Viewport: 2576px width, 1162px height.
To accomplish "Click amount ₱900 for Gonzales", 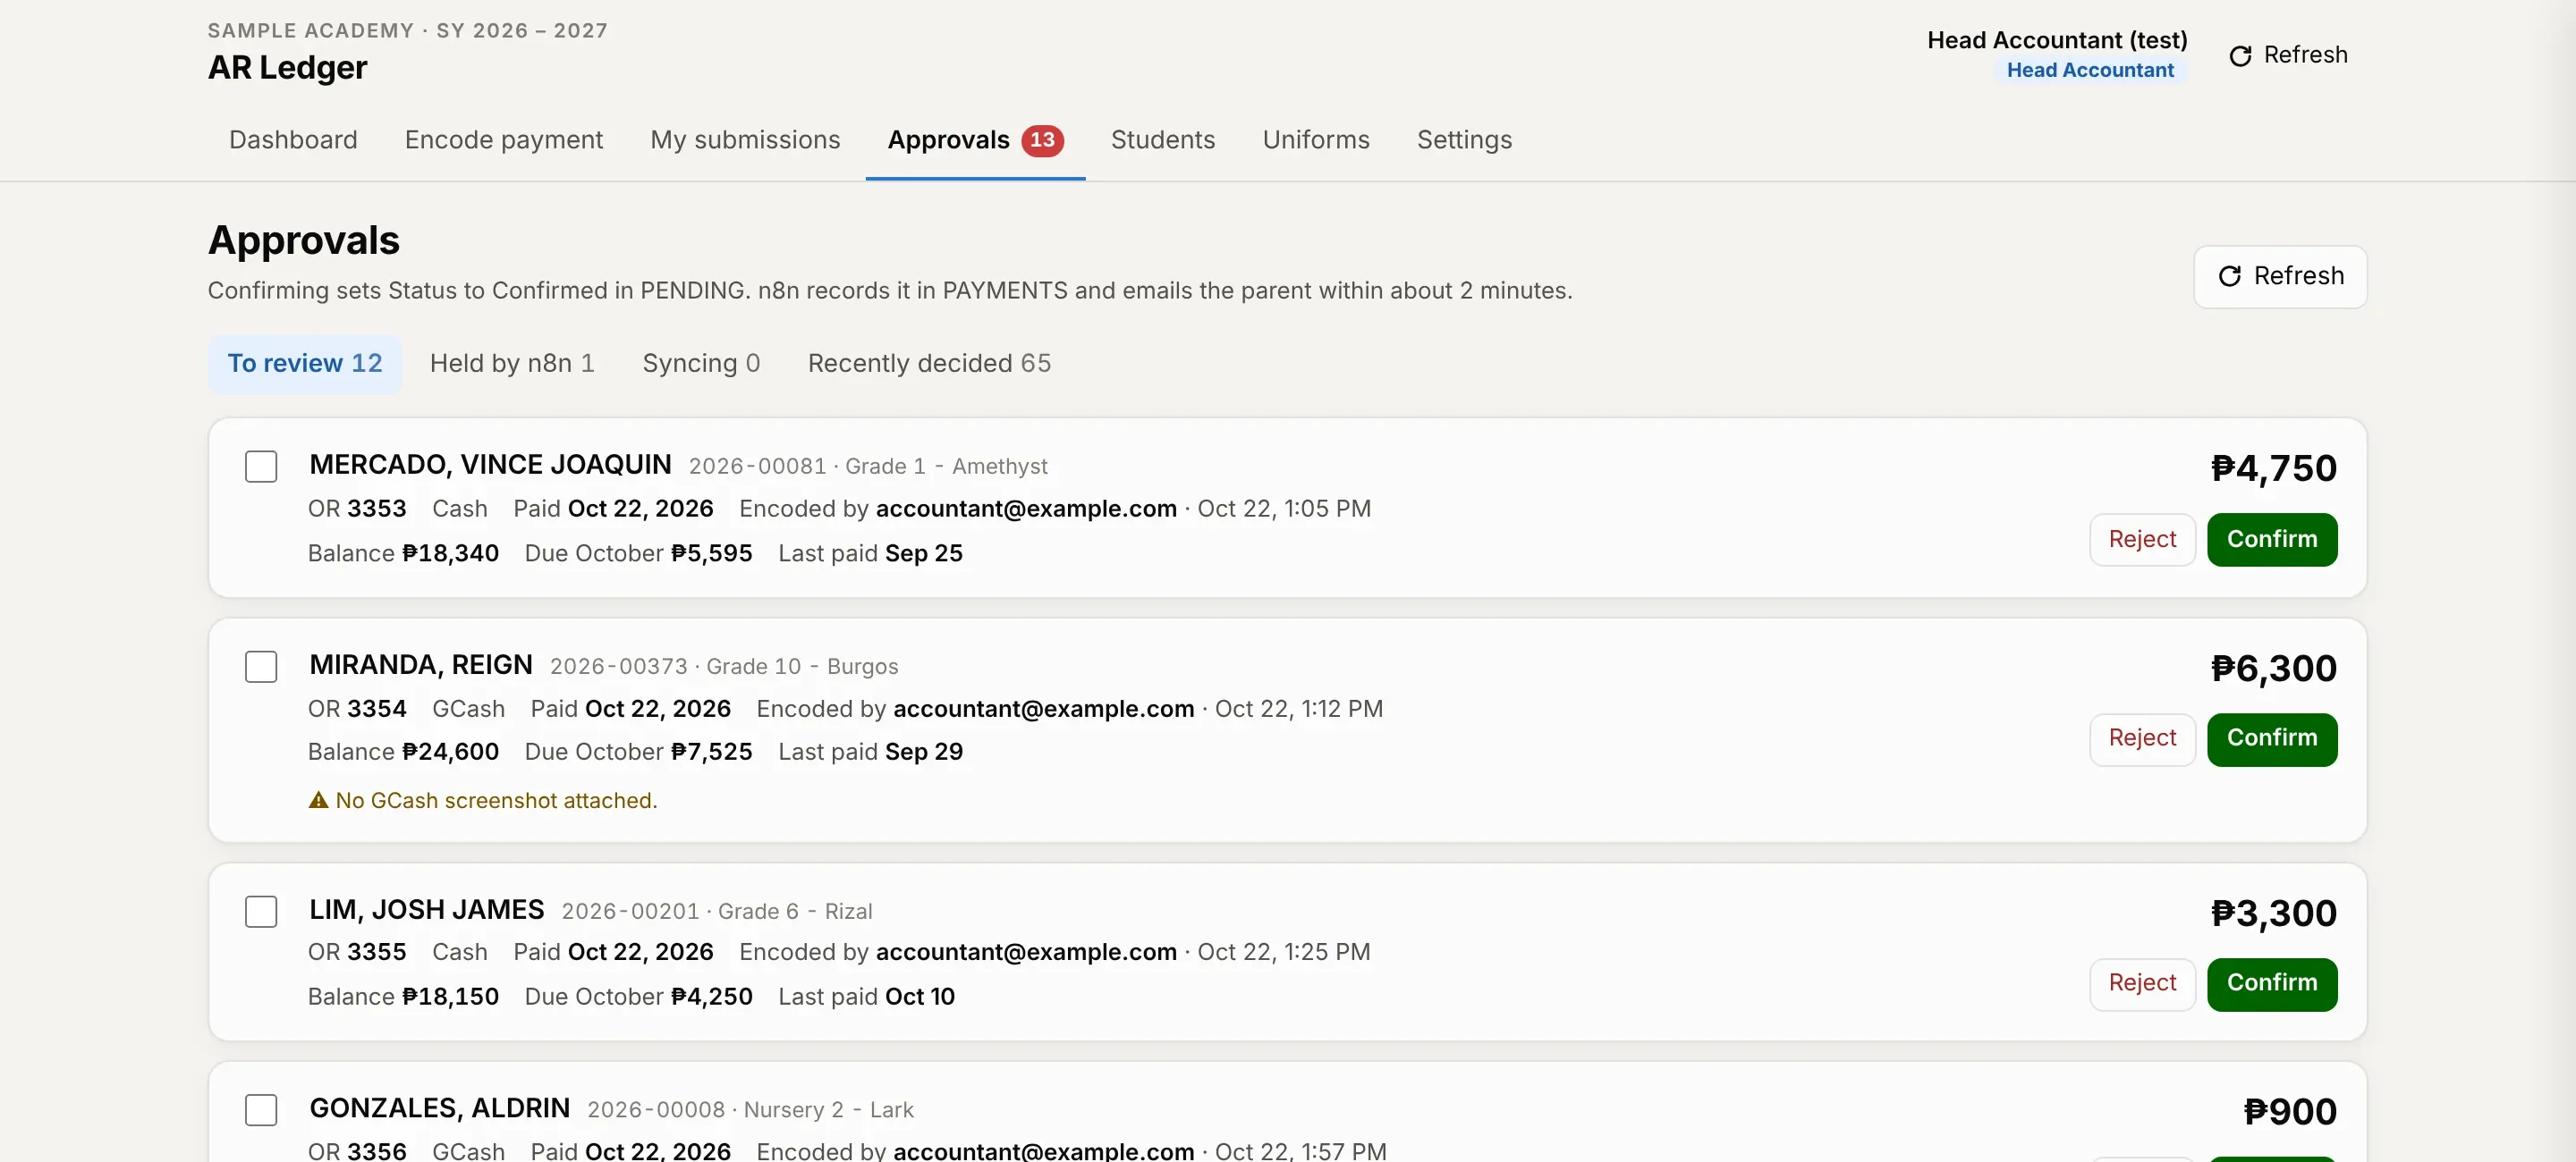I will point(2290,1112).
